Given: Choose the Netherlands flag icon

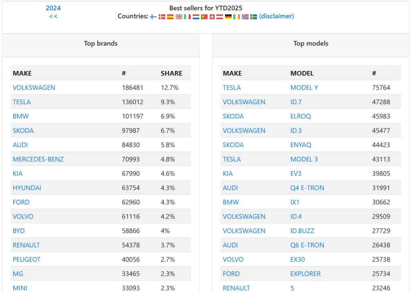Looking at the screenshot, I should point(195,17).
